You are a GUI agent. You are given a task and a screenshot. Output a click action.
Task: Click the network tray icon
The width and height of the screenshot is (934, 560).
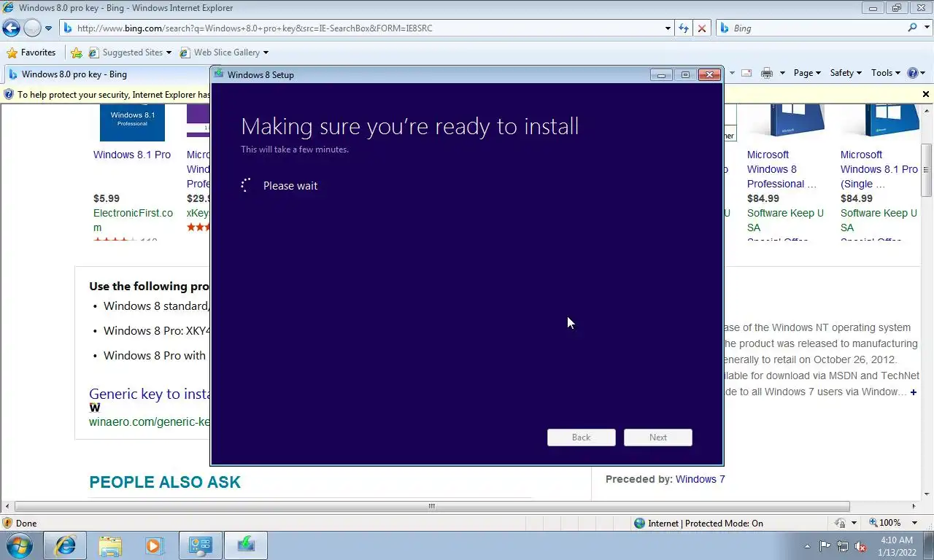tap(843, 546)
